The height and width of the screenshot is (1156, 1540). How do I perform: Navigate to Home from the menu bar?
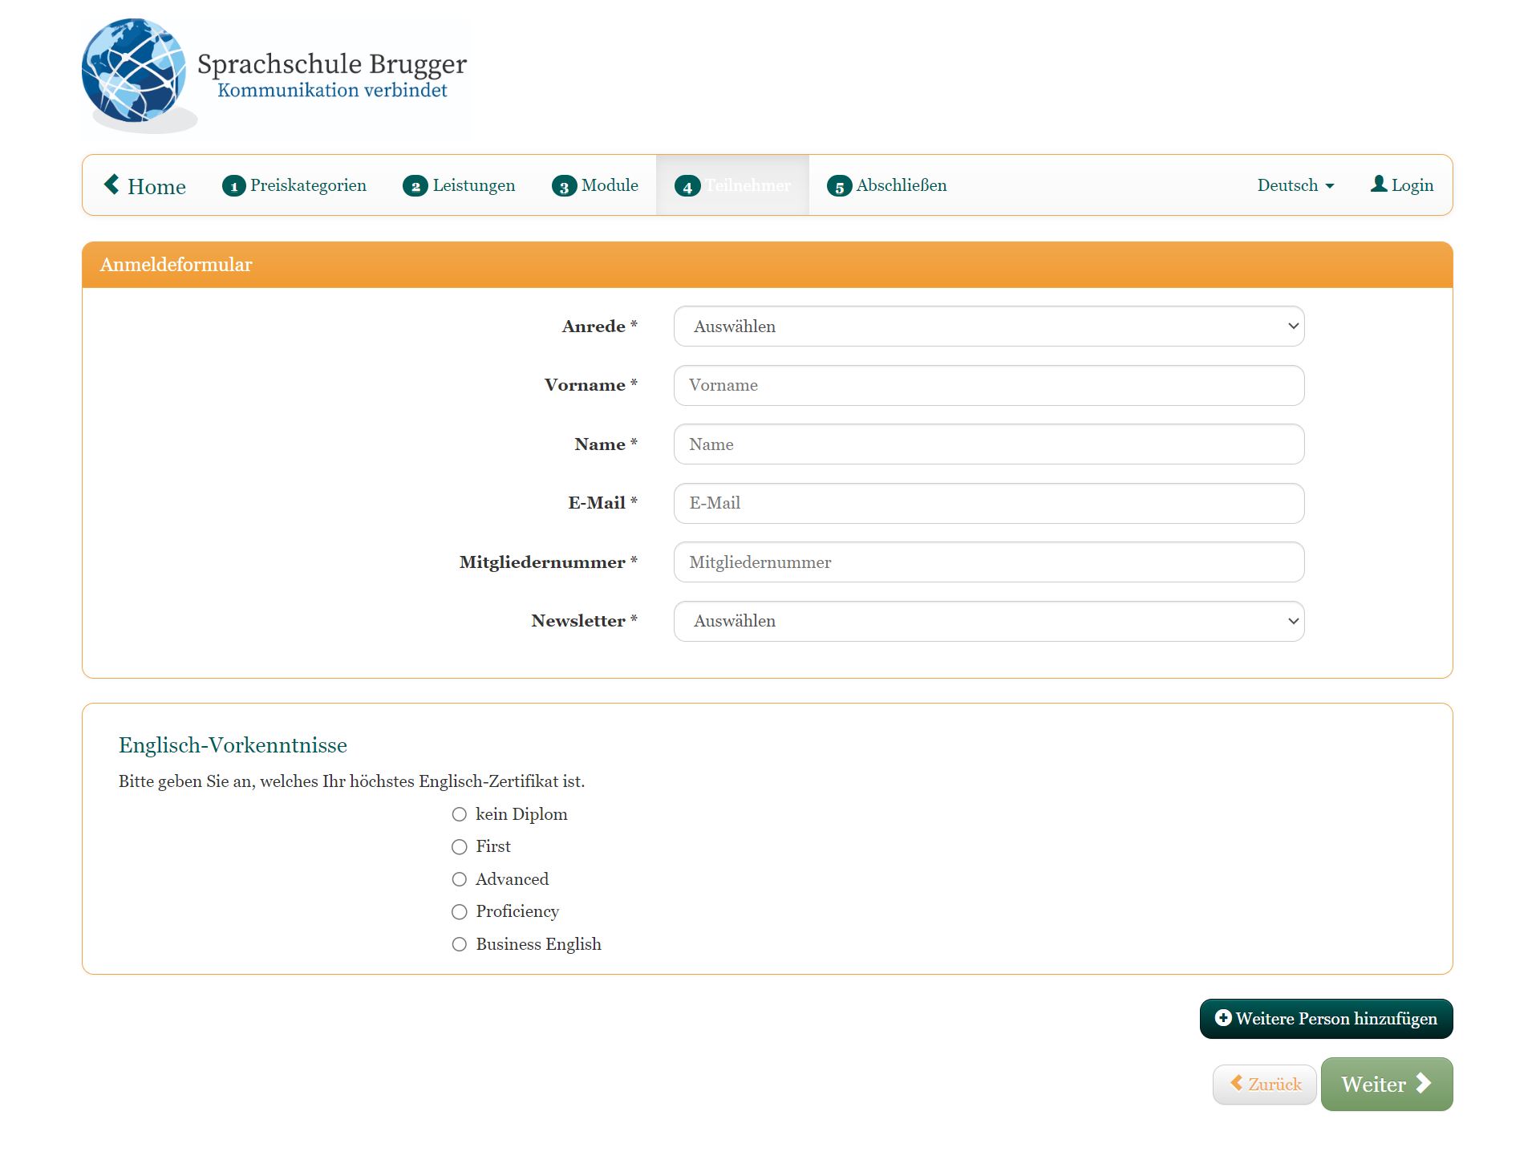pyautogui.click(x=156, y=185)
